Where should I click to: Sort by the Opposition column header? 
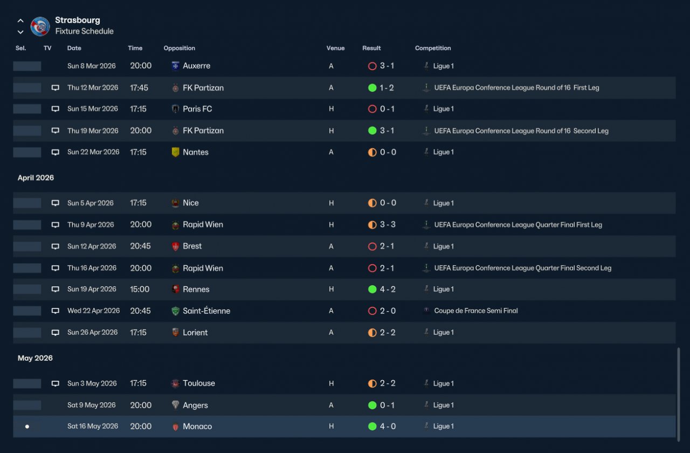[x=180, y=48]
